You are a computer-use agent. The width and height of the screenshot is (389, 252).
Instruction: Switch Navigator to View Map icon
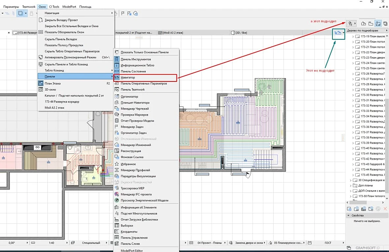pyautogui.click(x=371, y=24)
